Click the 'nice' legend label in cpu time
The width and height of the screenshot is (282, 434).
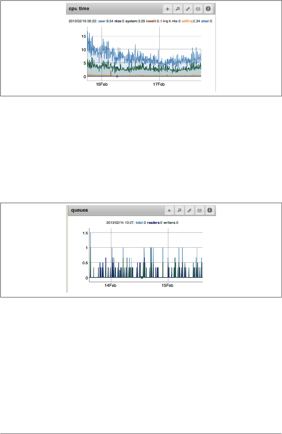coord(118,21)
